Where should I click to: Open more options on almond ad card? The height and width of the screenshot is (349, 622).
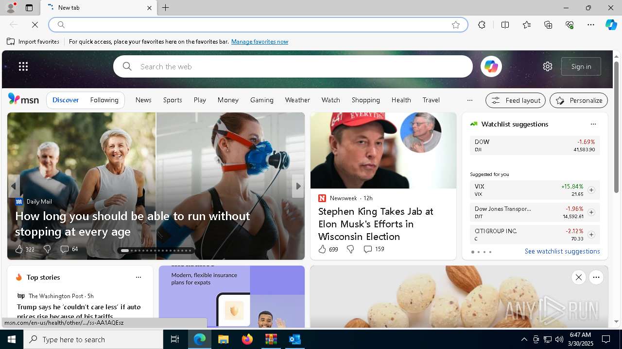[596, 277]
